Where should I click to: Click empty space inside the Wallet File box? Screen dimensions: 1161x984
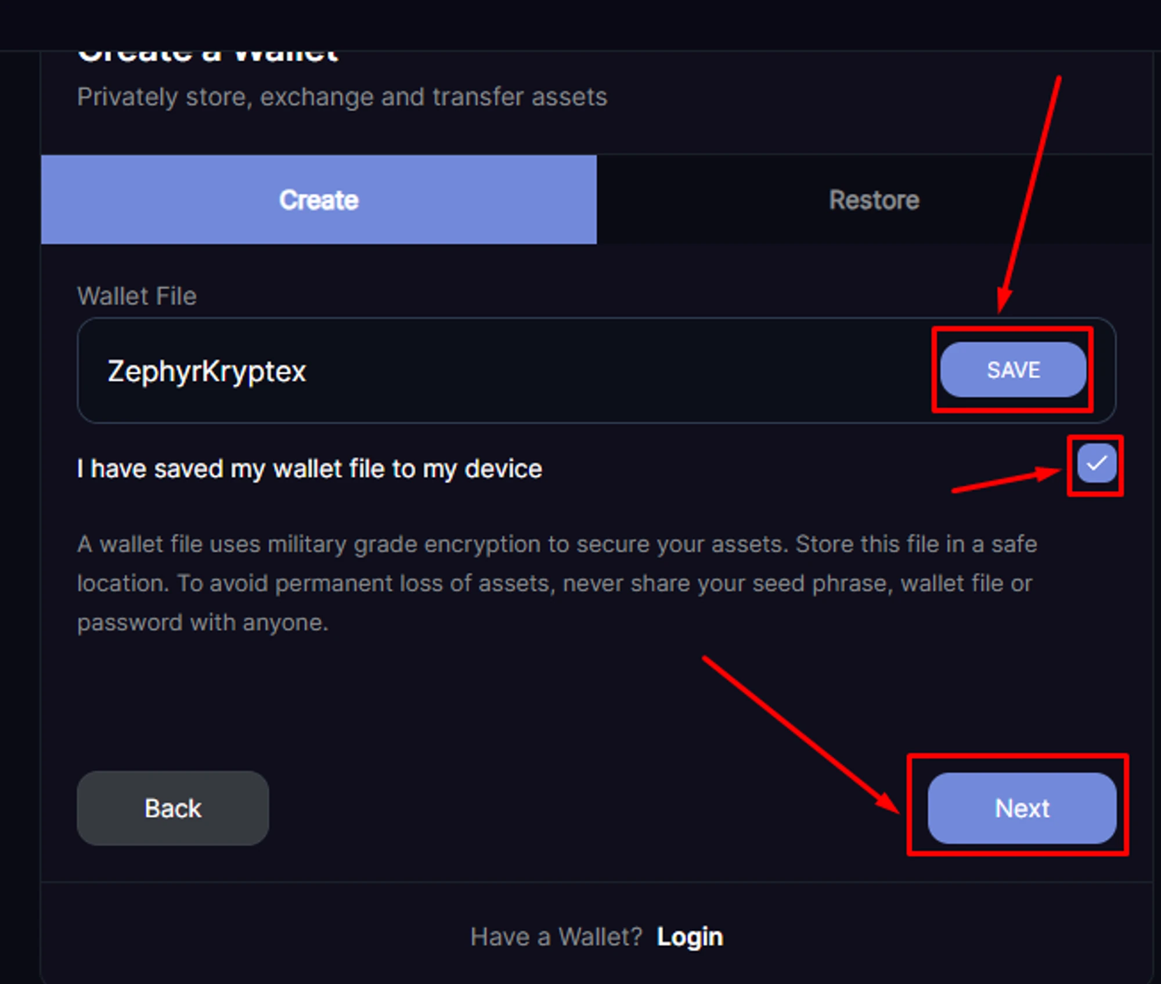click(610, 371)
